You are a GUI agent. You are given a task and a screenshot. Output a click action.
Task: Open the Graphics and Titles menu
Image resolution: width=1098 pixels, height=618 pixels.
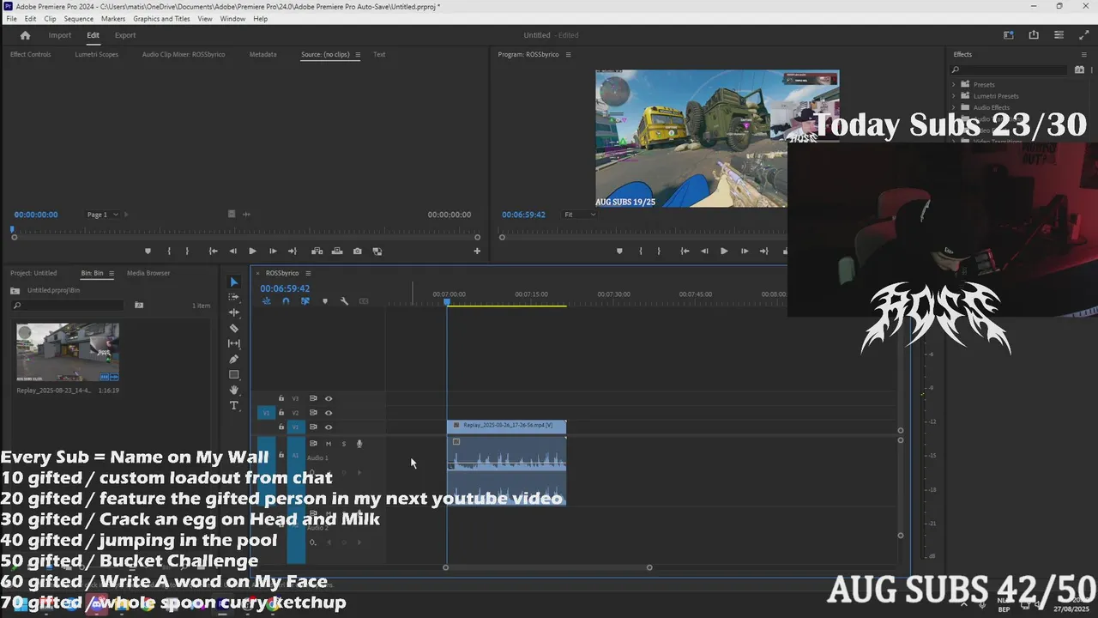pos(161,18)
